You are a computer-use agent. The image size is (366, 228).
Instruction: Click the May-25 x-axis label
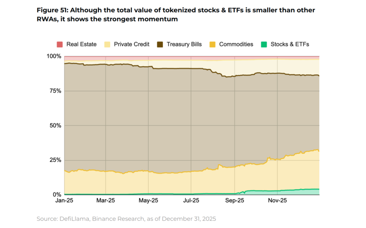pyautogui.click(x=148, y=201)
